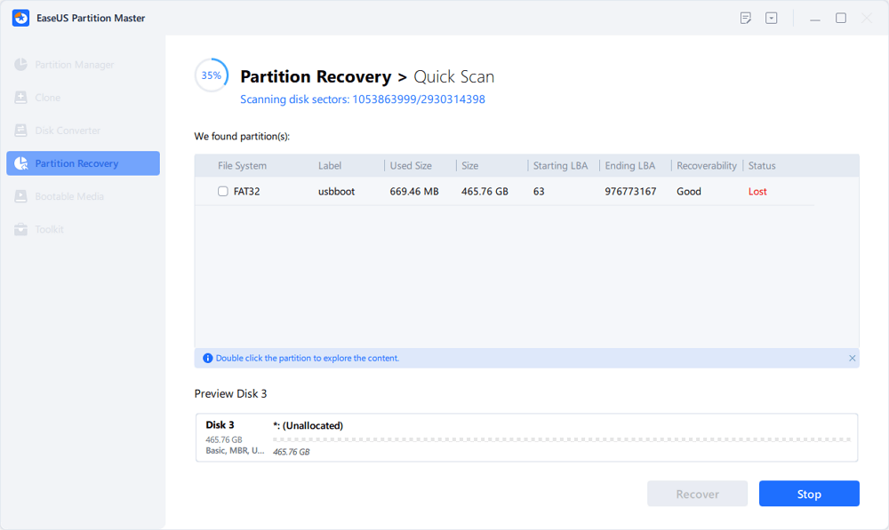This screenshot has height=530, width=889.
Task: Select the Unallocated disk bar
Action: click(x=561, y=439)
